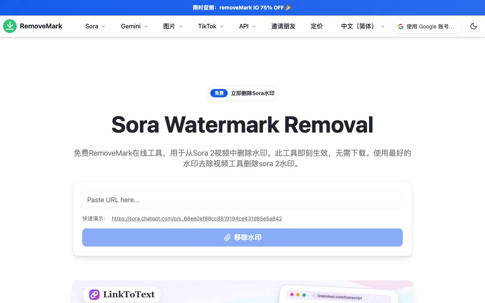Expand the Sora dropdown menu
Image resolution: width=485 pixels, height=303 pixels.
pos(95,26)
